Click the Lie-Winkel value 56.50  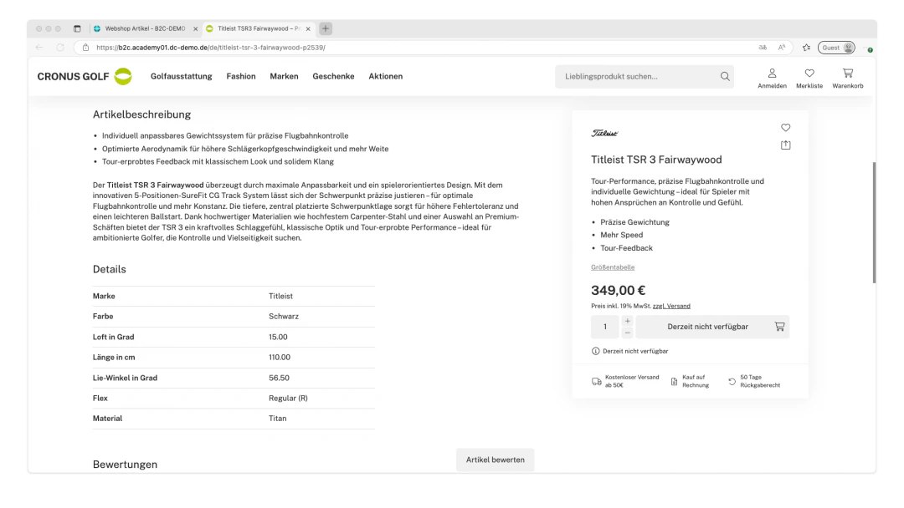click(279, 378)
